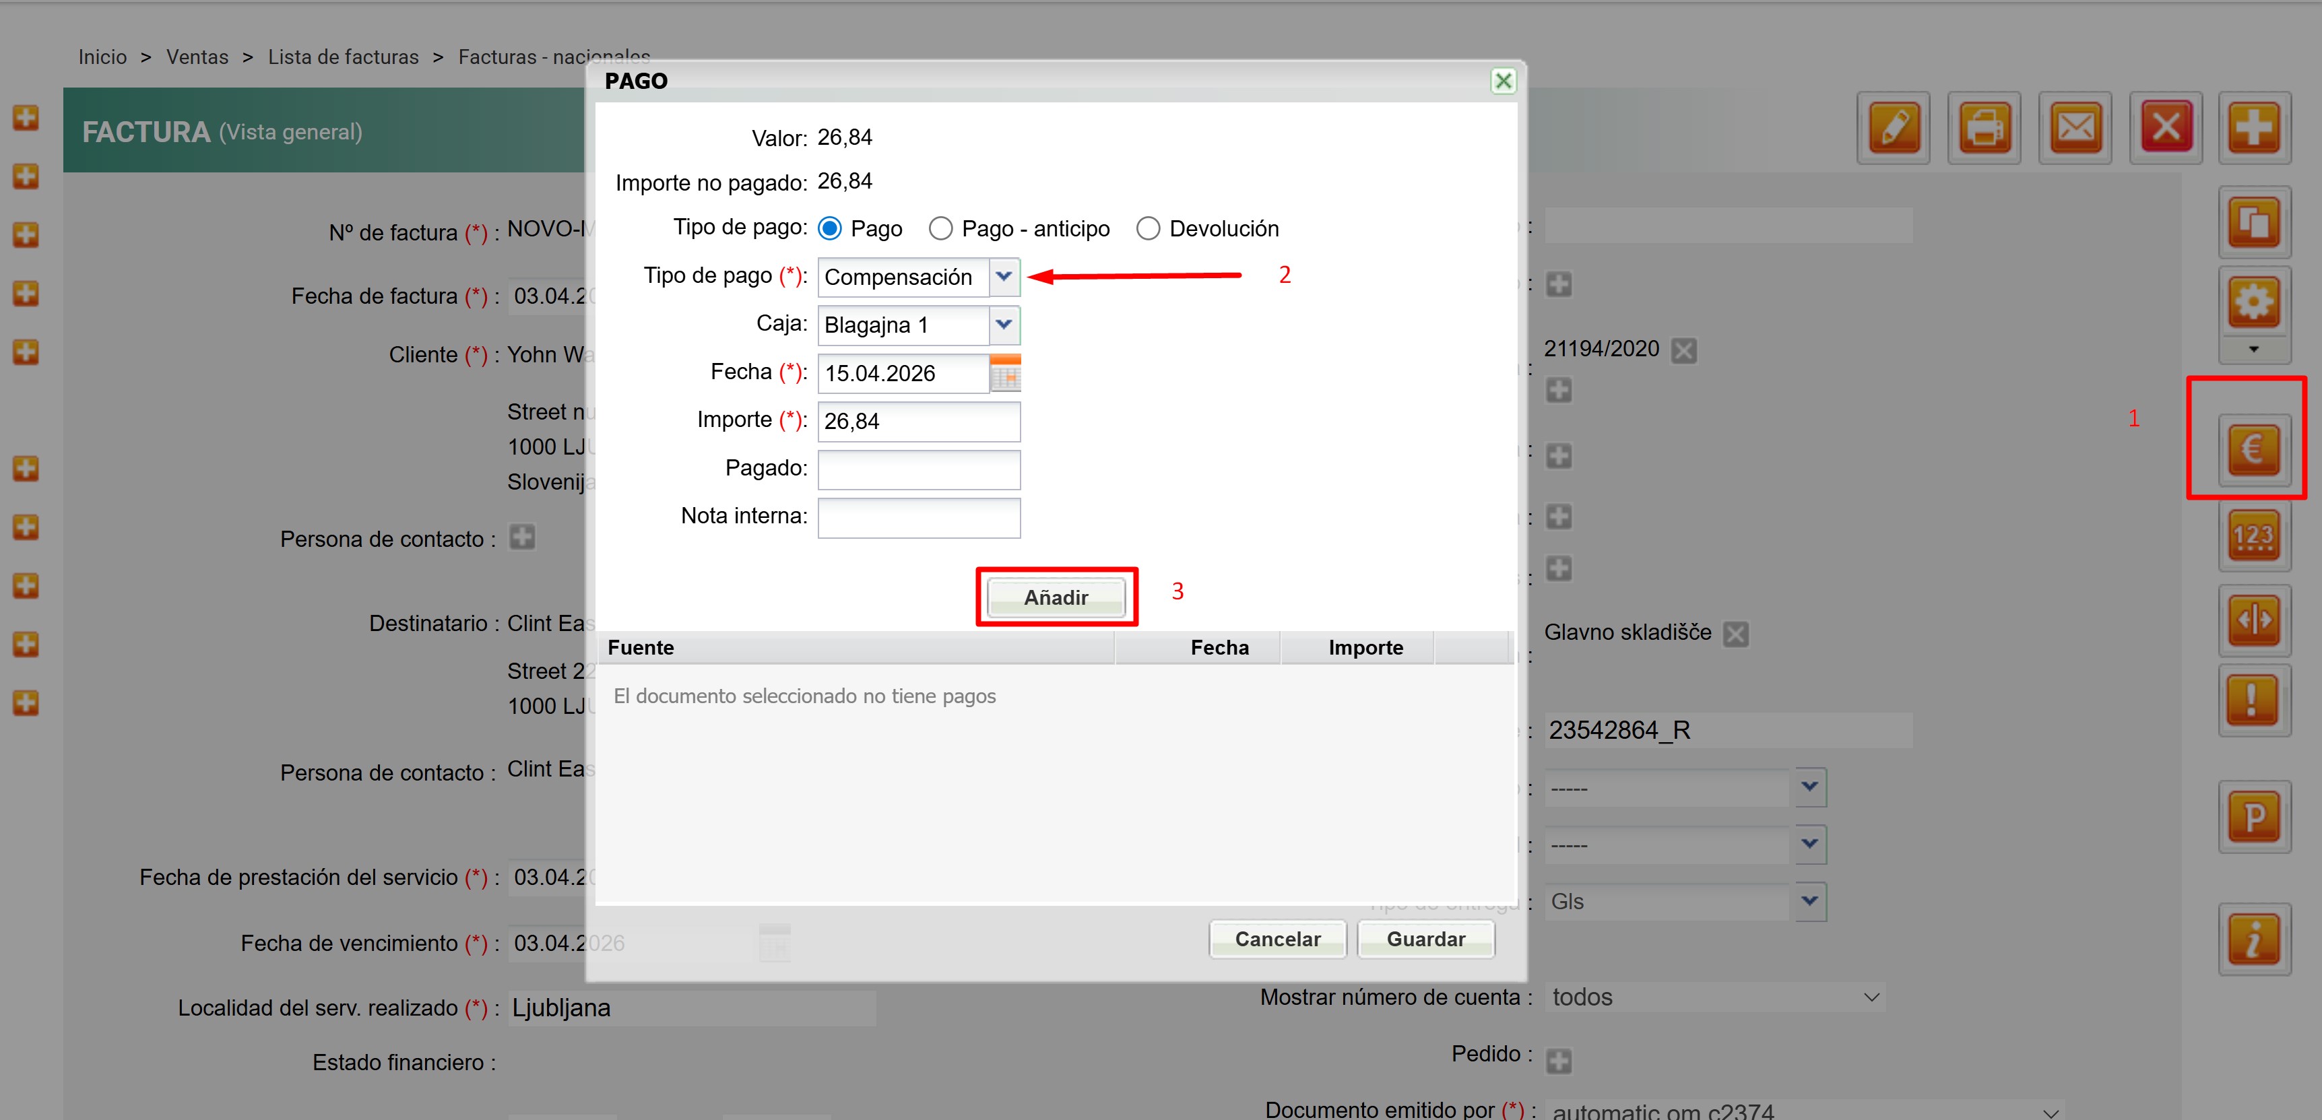This screenshot has width=2322, height=1120.
Task: Expand the Compensación payment type dropdown
Action: point(1004,277)
